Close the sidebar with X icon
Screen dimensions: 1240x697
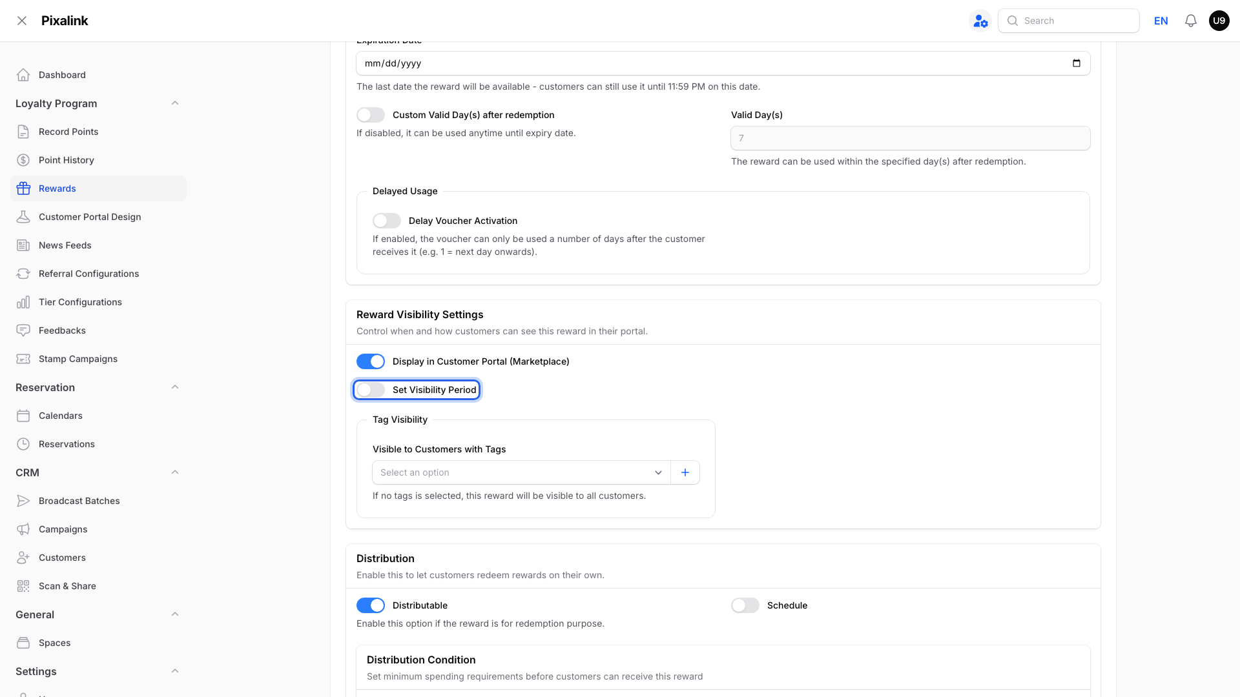pos(22,21)
